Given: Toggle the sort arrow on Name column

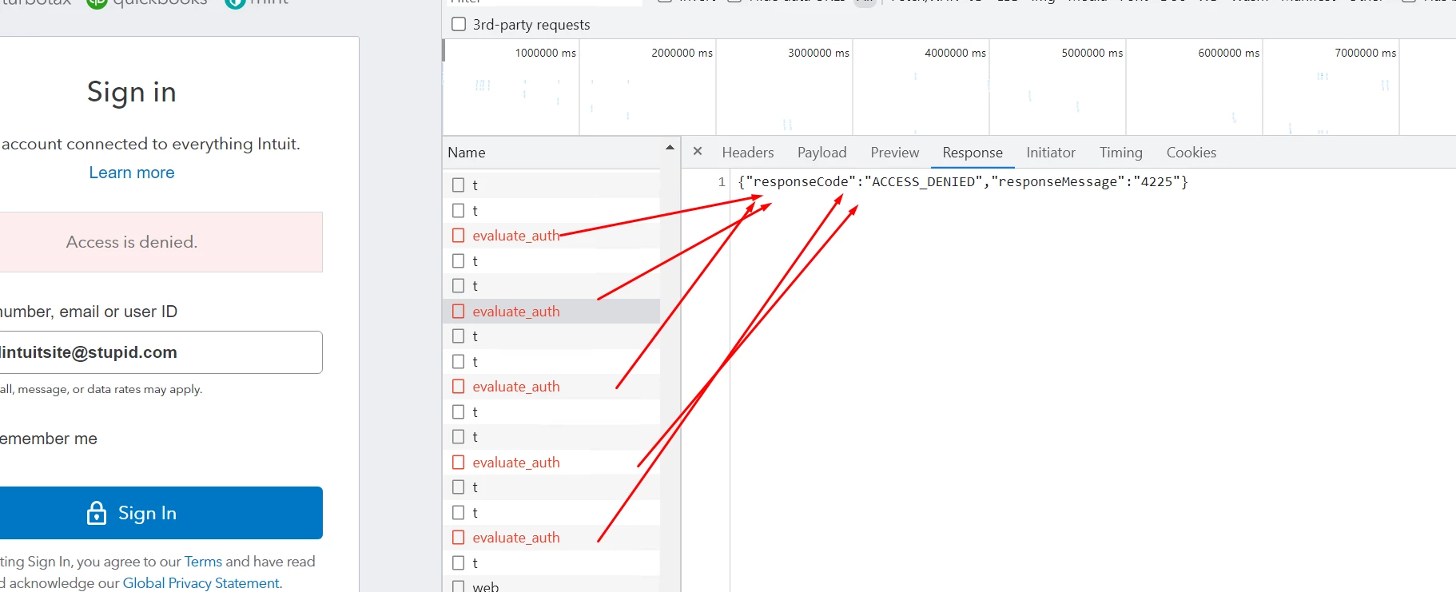Looking at the screenshot, I should (670, 148).
